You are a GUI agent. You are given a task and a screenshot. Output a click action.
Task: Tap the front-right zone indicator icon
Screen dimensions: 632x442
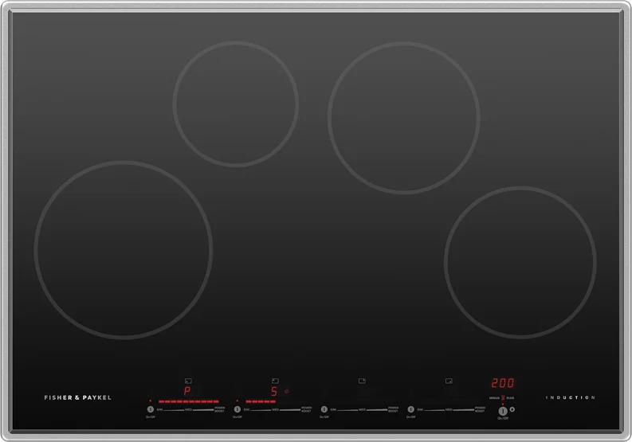449,381
